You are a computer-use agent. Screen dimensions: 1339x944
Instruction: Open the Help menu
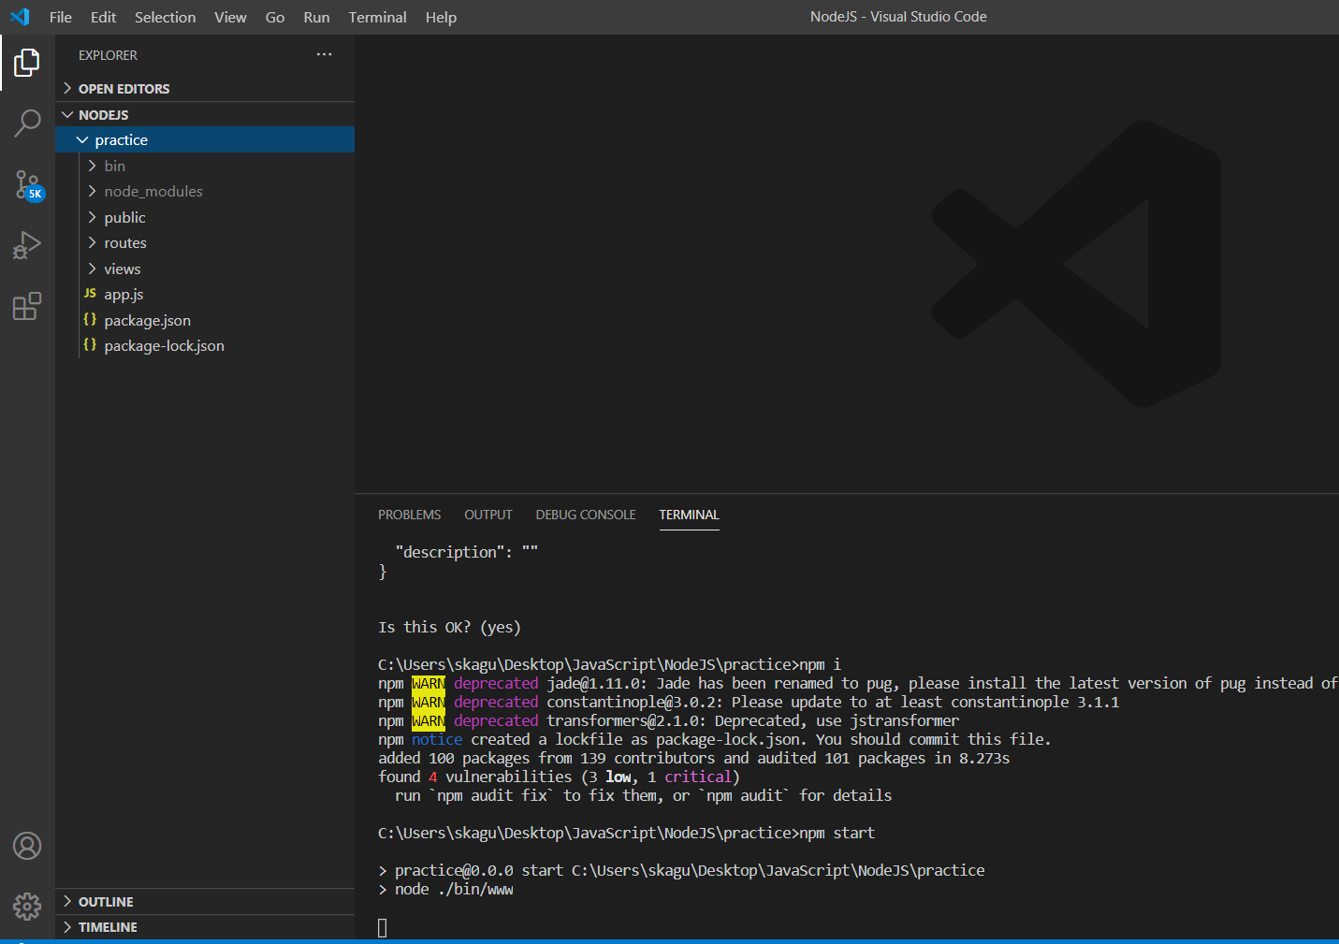pos(441,17)
